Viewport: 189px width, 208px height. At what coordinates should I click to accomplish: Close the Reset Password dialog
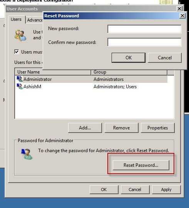[x=182, y=16]
